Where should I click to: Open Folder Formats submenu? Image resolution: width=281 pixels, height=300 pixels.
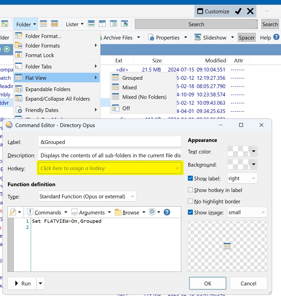point(57,46)
